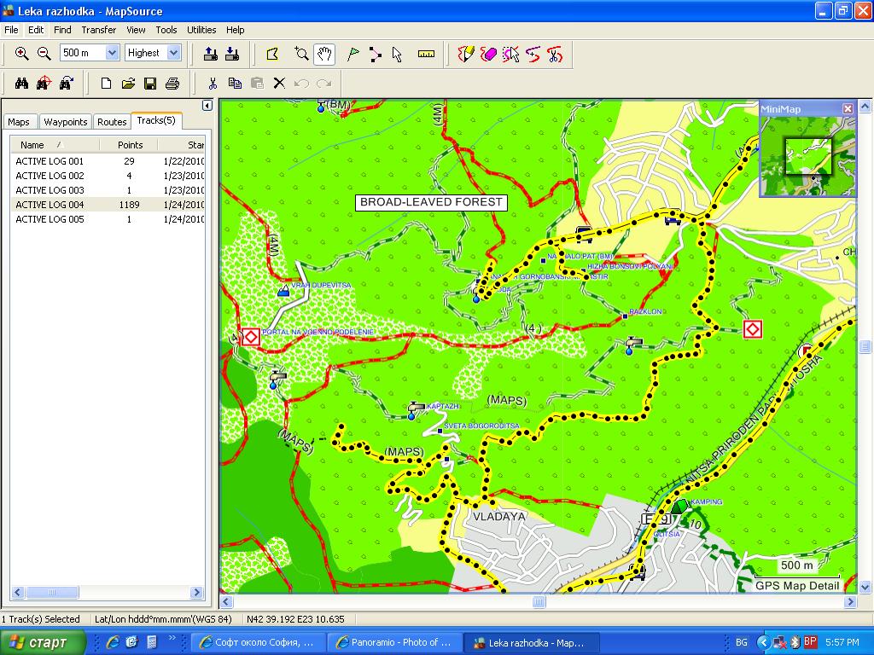
Task: Select the Waypoint flag tool
Action: (353, 55)
